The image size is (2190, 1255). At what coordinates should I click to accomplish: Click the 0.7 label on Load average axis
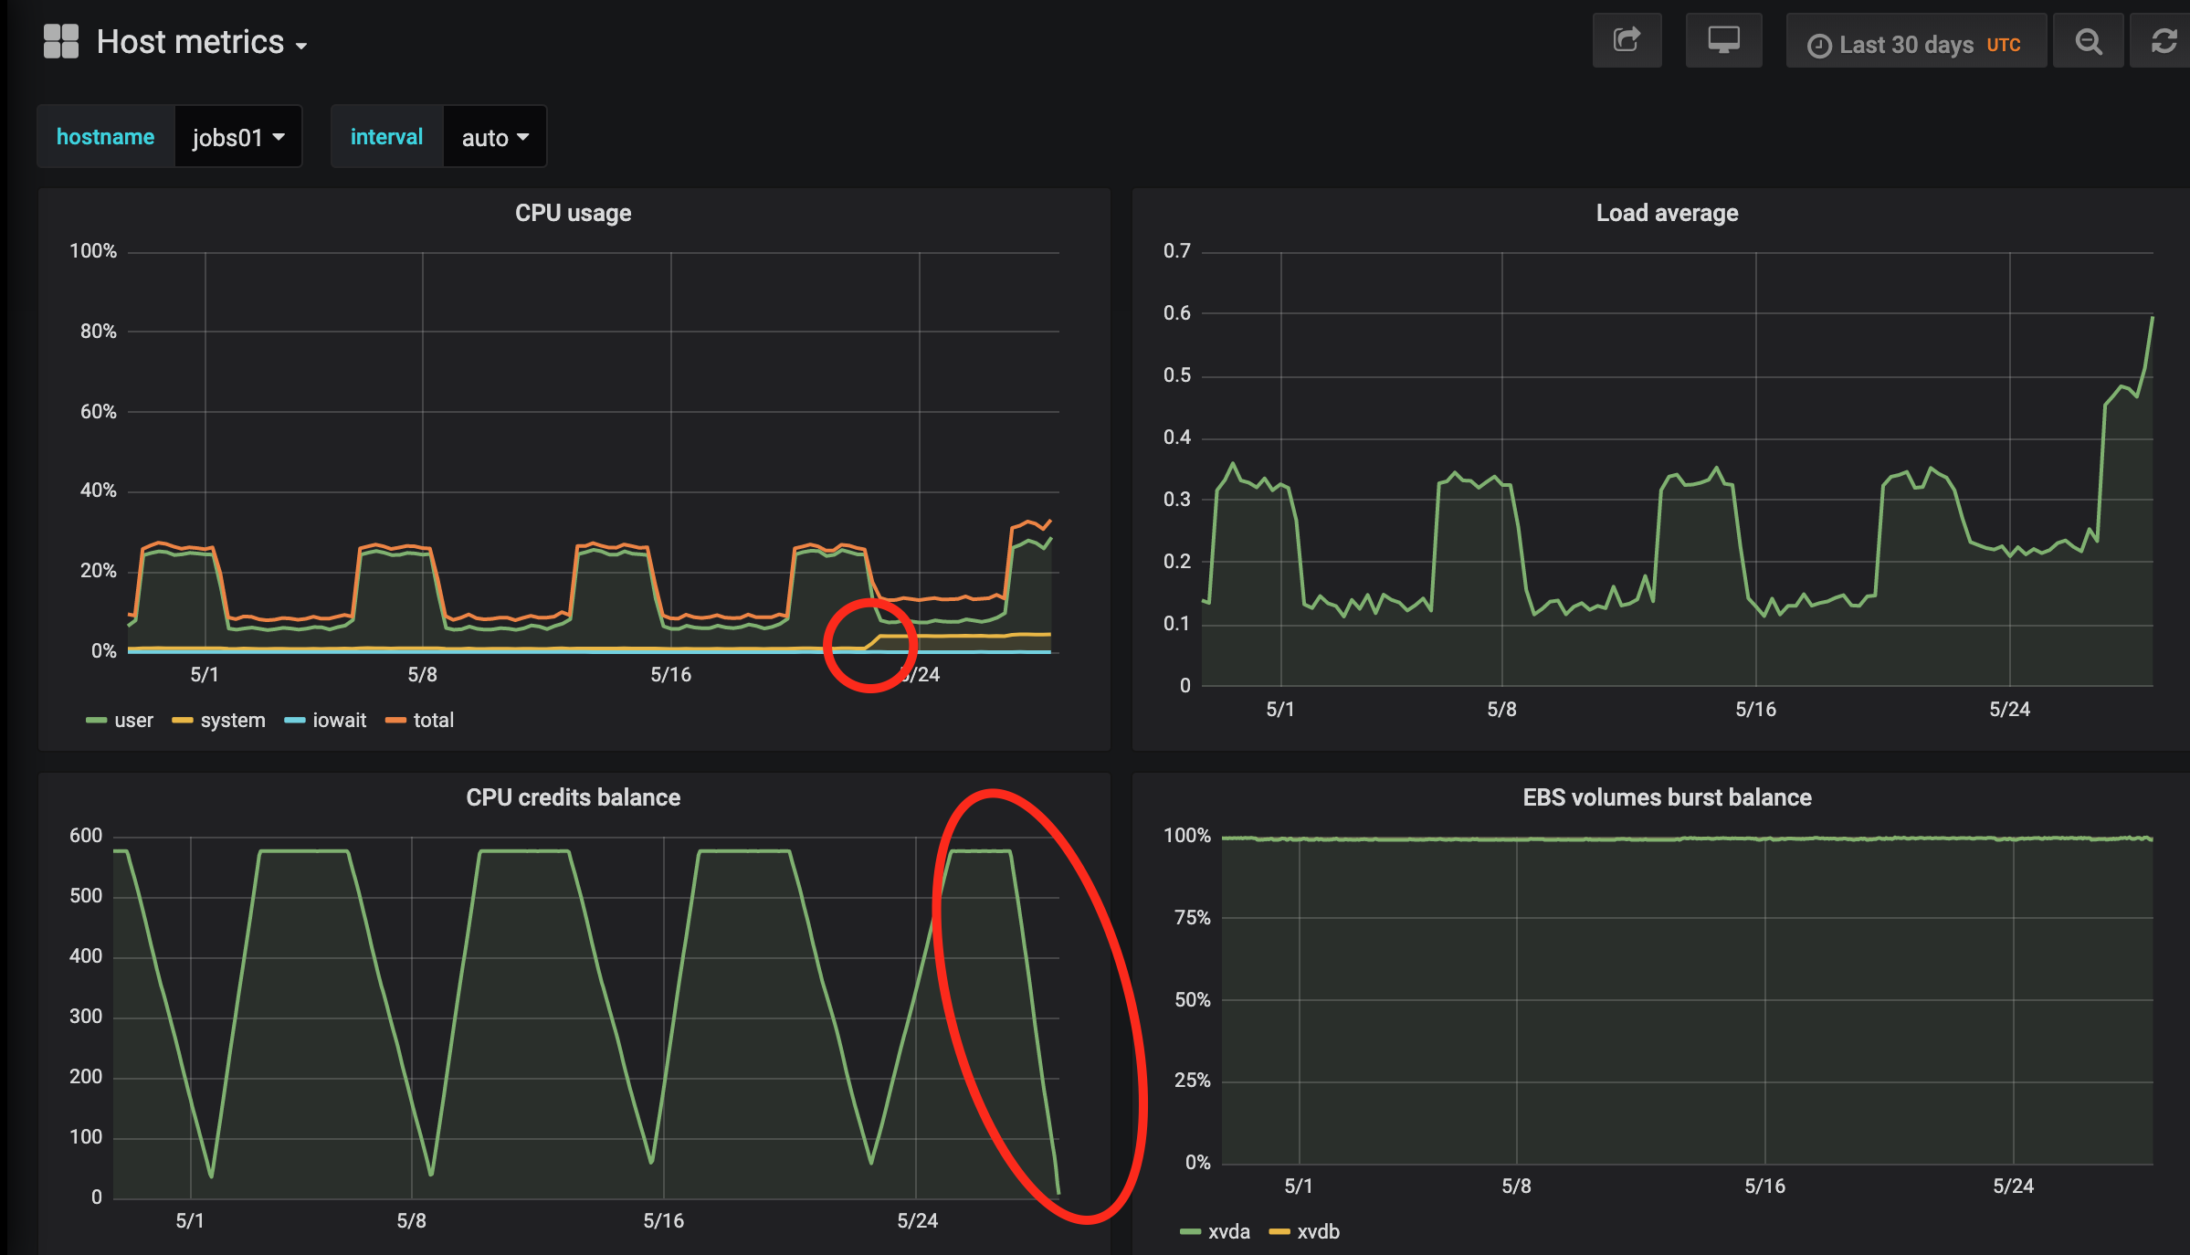point(1177,251)
